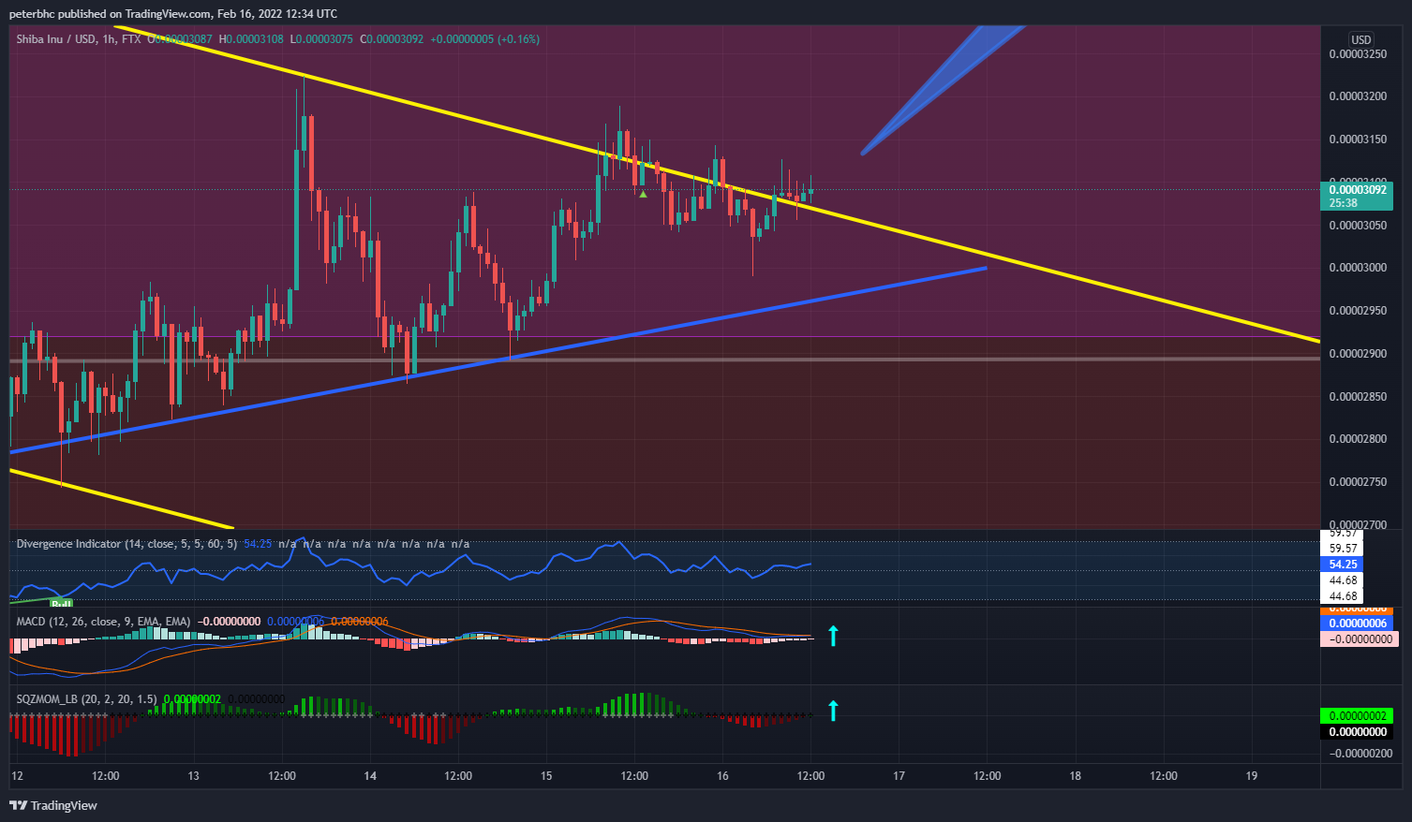Click the 12:00 time label between 16 and 17
This screenshot has width=1412, height=822.
(810, 776)
